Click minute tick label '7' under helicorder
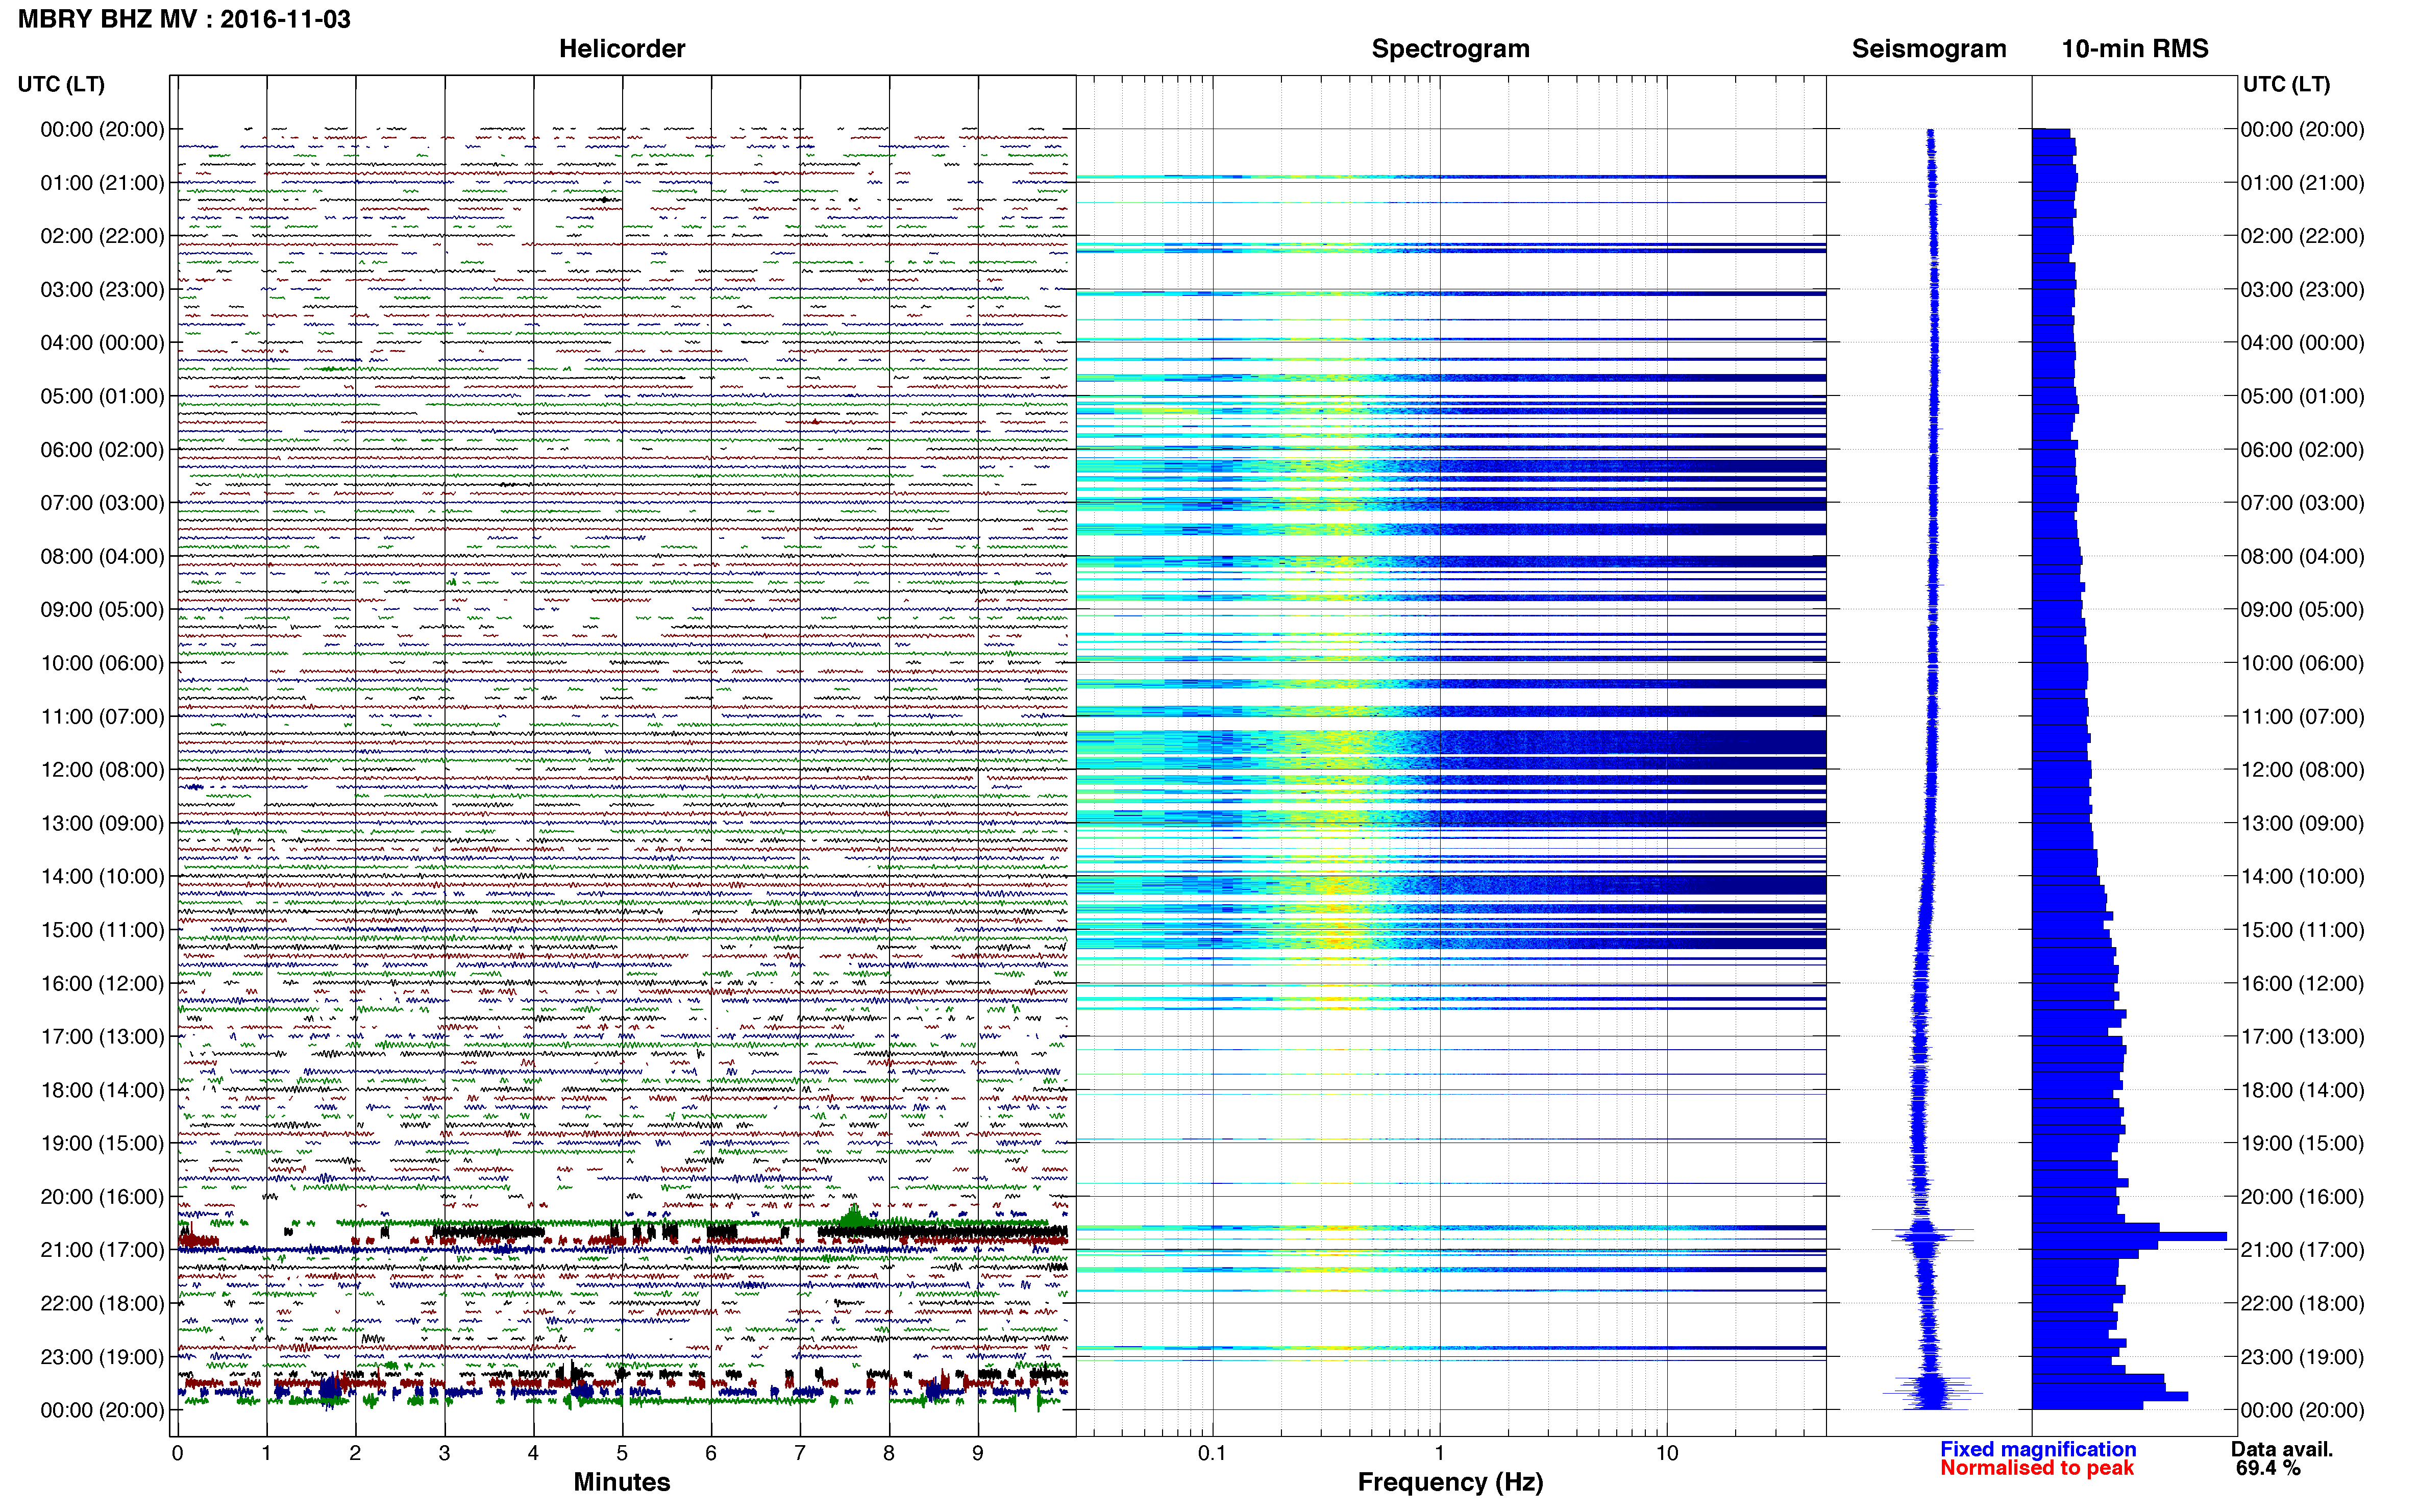 point(800,1453)
